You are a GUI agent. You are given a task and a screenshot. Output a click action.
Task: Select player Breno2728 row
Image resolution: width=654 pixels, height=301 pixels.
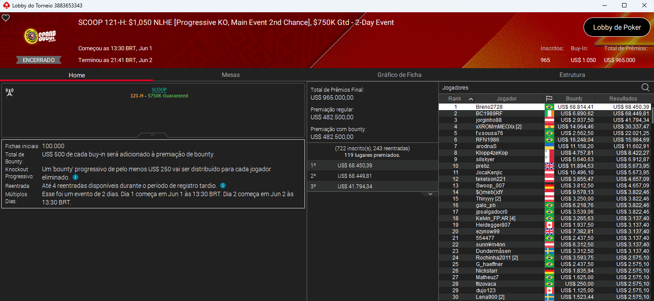pyautogui.click(x=545, y=107)
